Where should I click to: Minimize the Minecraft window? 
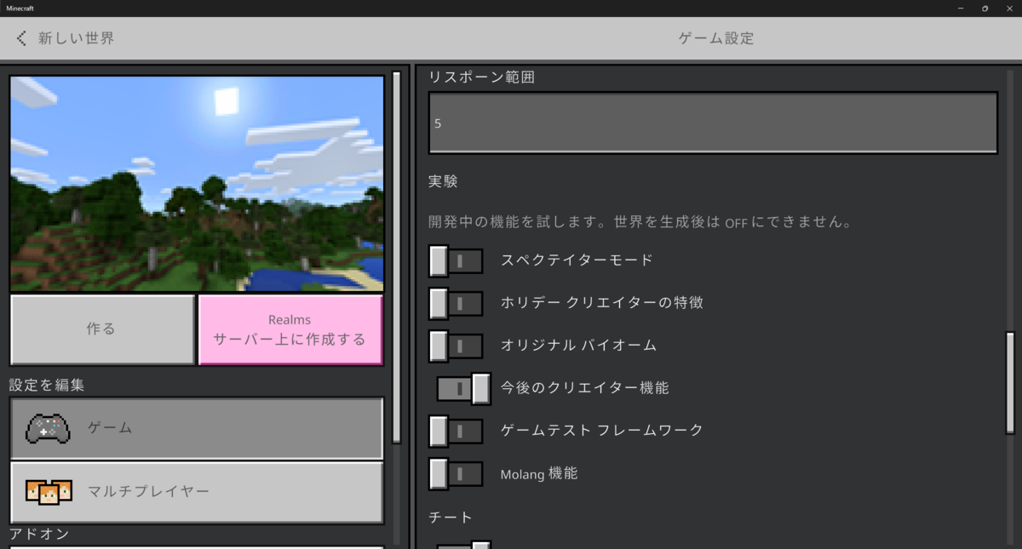click(x=962, y=8)
